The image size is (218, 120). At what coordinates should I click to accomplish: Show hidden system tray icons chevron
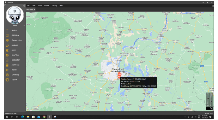pos(185,117)
